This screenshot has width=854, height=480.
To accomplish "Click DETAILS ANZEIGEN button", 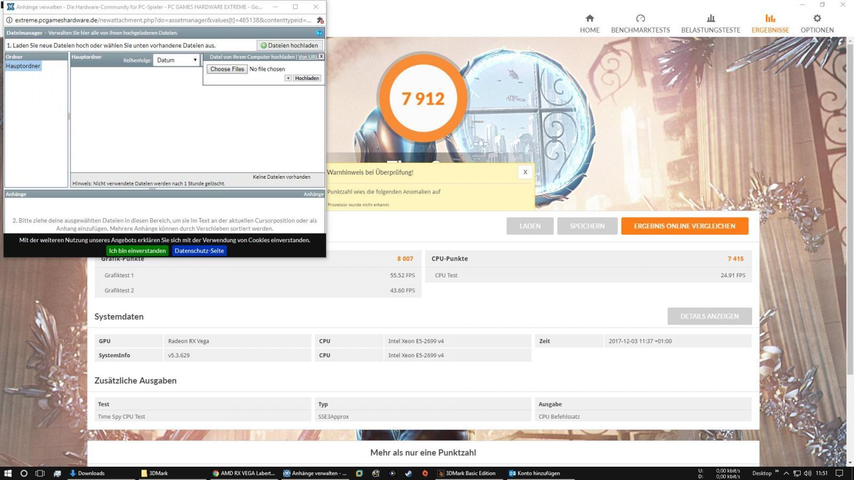I will [709, 316].
